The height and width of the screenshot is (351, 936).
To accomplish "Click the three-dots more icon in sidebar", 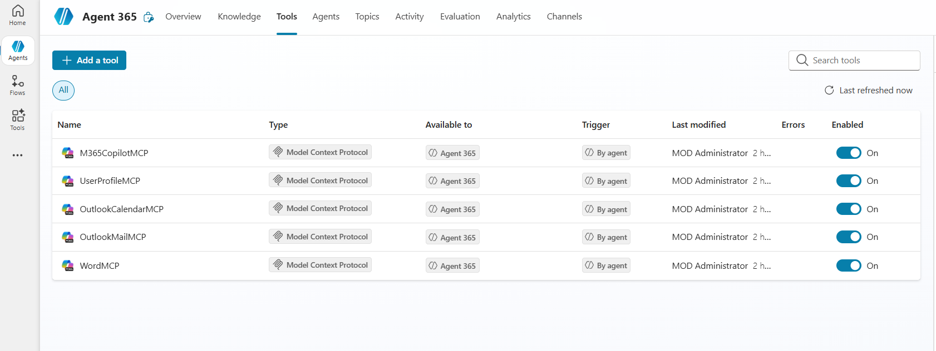I will click(x=18, y=155).
